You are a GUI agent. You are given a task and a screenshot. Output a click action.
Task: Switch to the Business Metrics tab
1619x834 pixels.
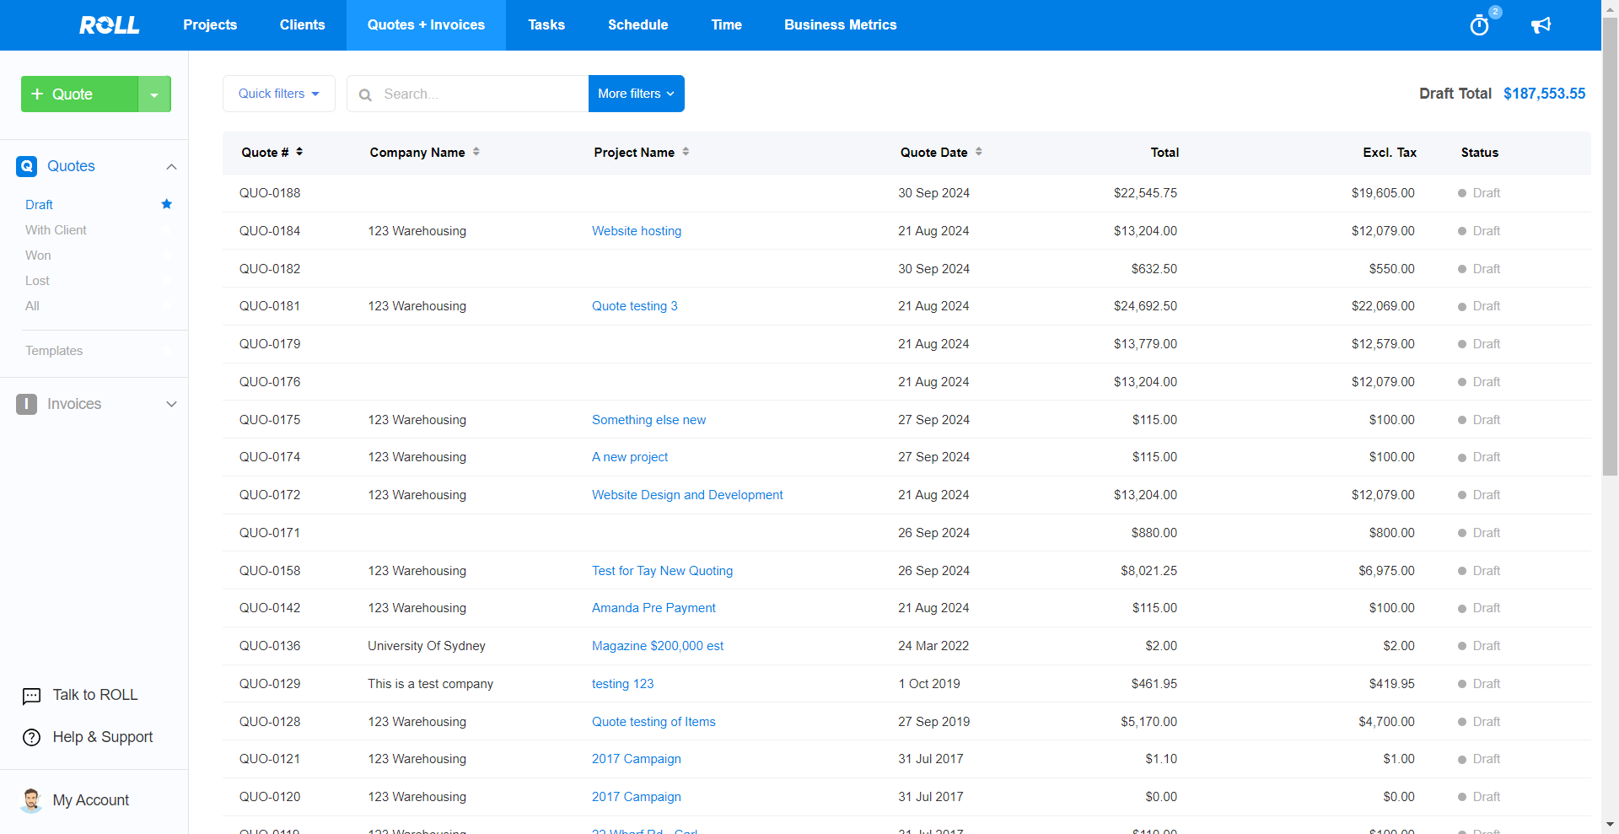840,25
